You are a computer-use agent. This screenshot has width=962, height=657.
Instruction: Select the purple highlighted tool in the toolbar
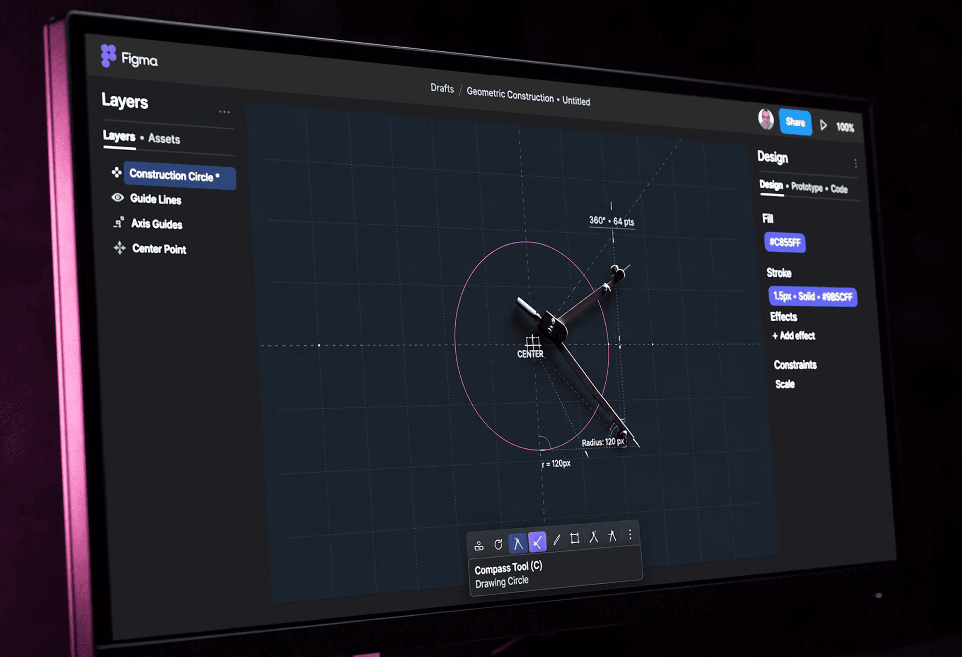pyautogui.click(x=537, y=541)
